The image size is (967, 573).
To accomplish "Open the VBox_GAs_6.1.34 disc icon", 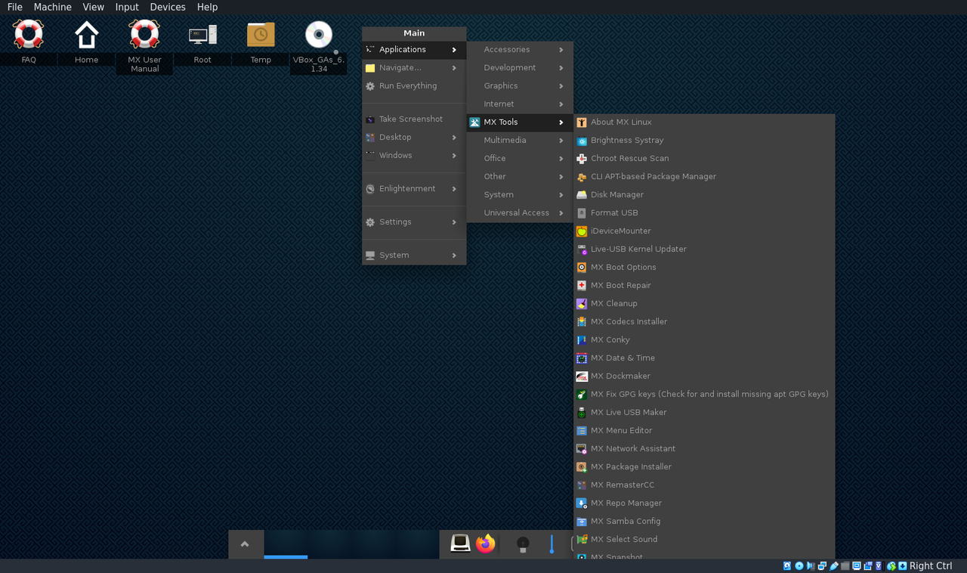I will point(318,34).
